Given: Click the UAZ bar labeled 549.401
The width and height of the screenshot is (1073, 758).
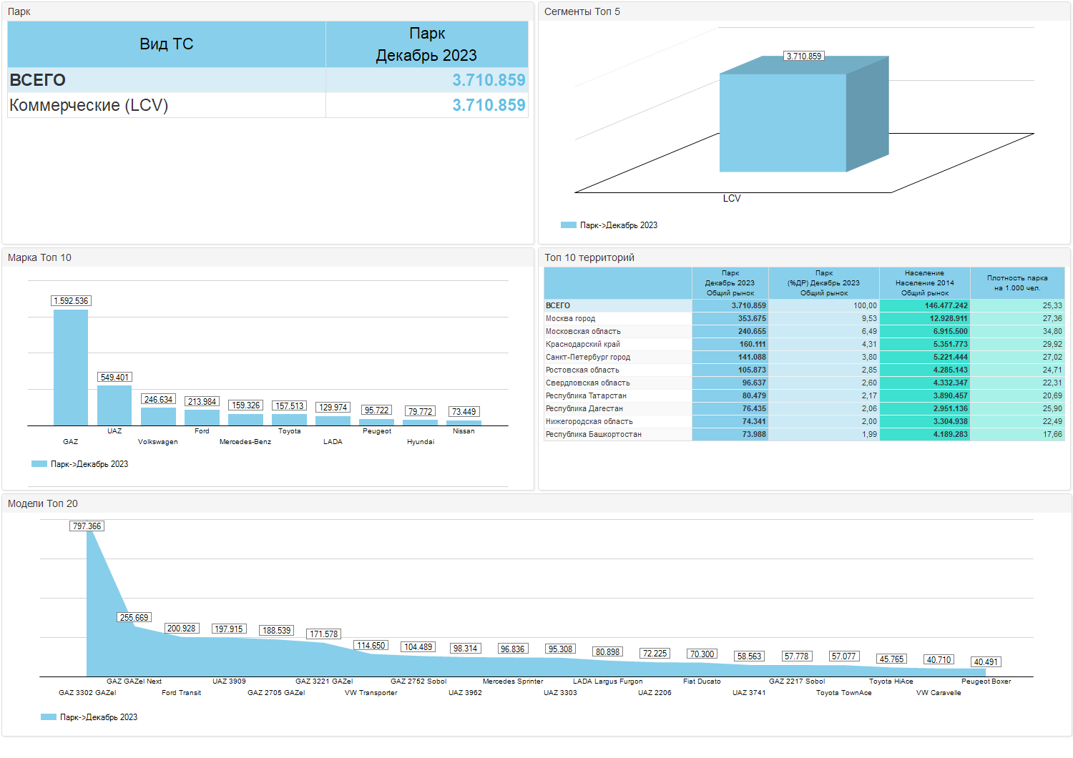Looking at the screenshot, I should coord(114,405).
